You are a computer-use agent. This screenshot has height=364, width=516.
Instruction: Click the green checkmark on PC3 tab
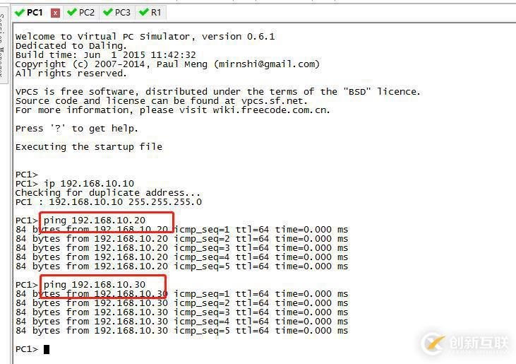click(x=107, y=13)
